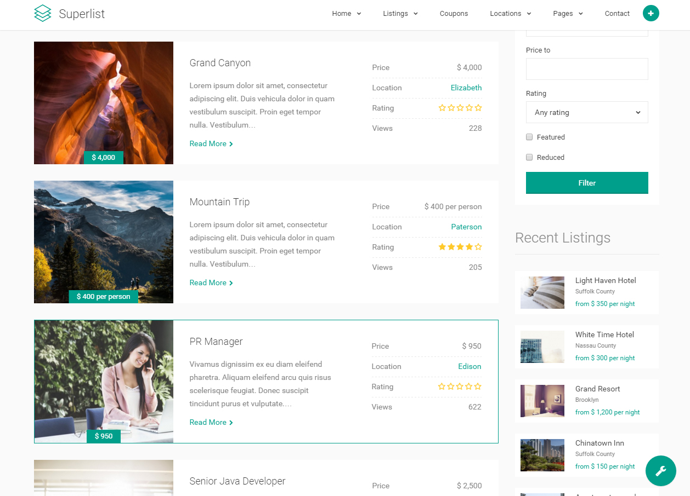Image resolution: width=690 pixels, height=496 pixels.
Task: Enable the Featured checkbox
Action: pos(529,137)
